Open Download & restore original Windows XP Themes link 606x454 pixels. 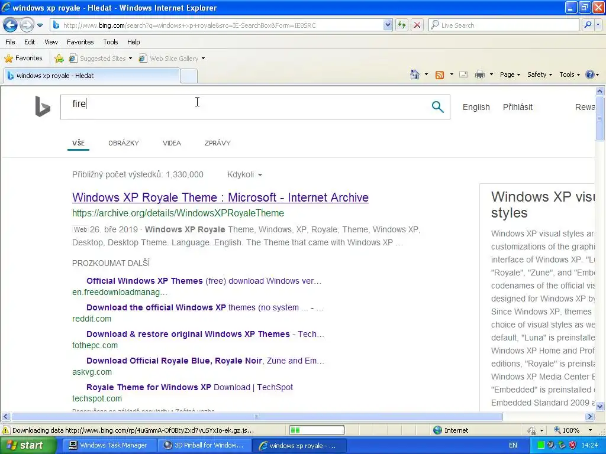tap(205, 334)
